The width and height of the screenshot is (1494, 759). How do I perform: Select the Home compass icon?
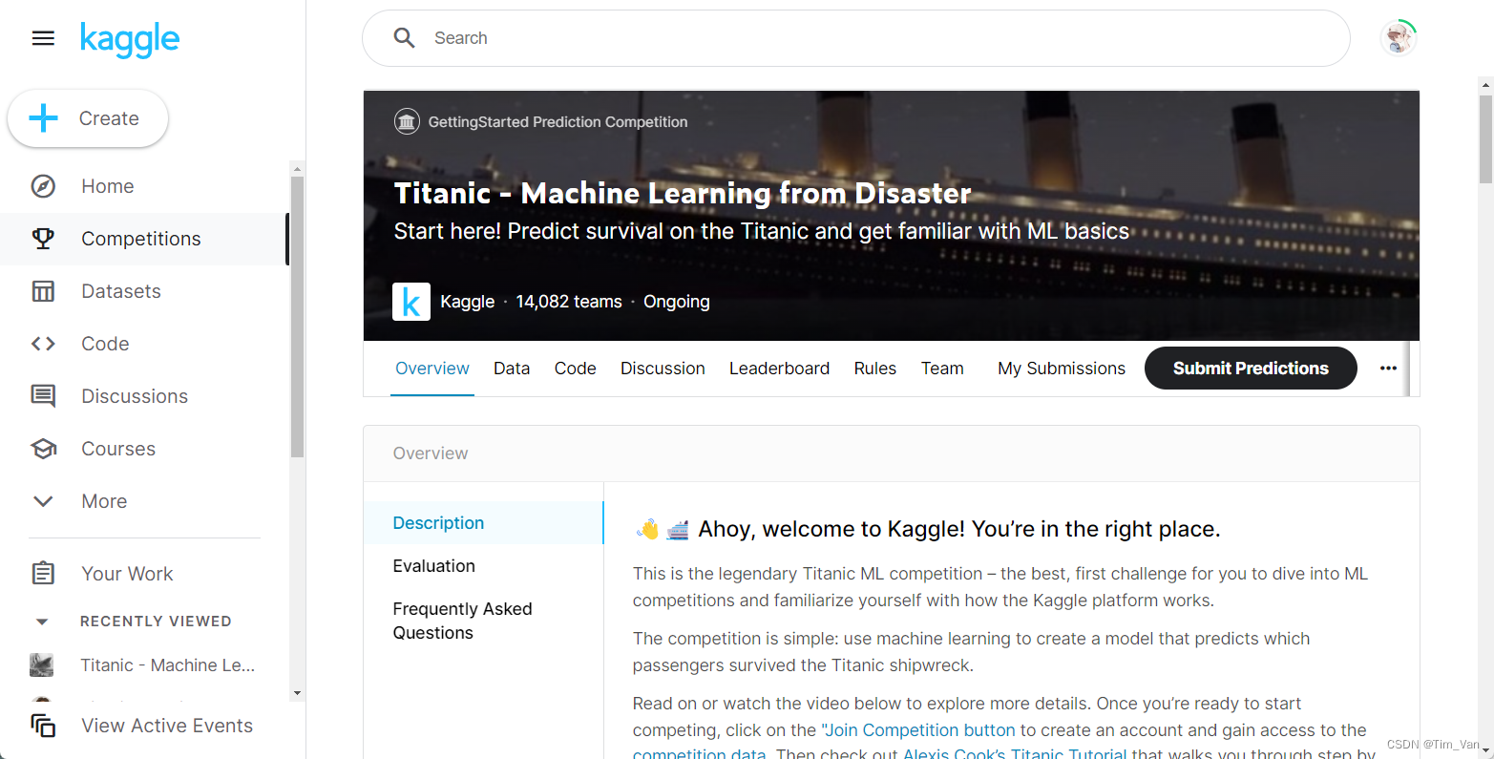43,186
